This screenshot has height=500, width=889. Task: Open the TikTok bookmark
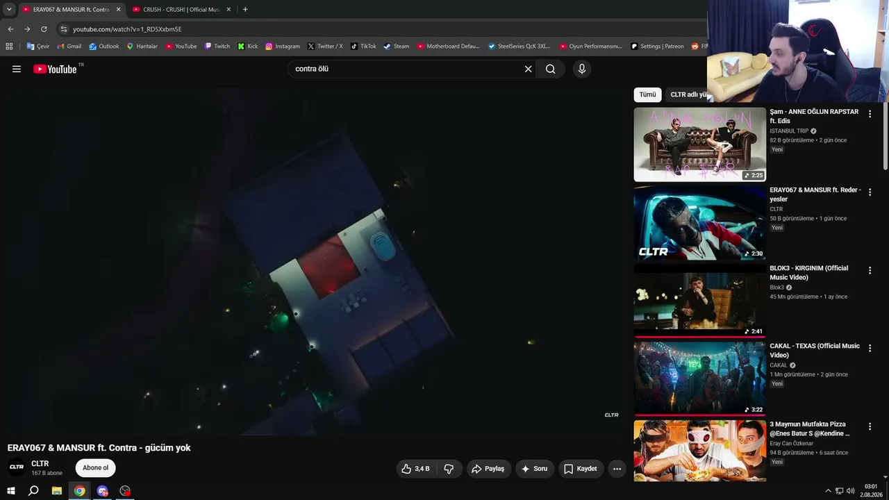point(363,47)
